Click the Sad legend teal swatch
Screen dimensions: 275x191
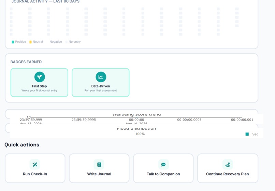pyautogui.click(x=247, y=134)
